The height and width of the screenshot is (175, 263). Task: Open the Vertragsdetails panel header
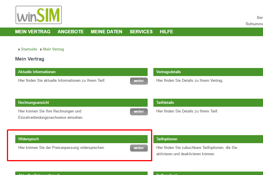(169, 72)
